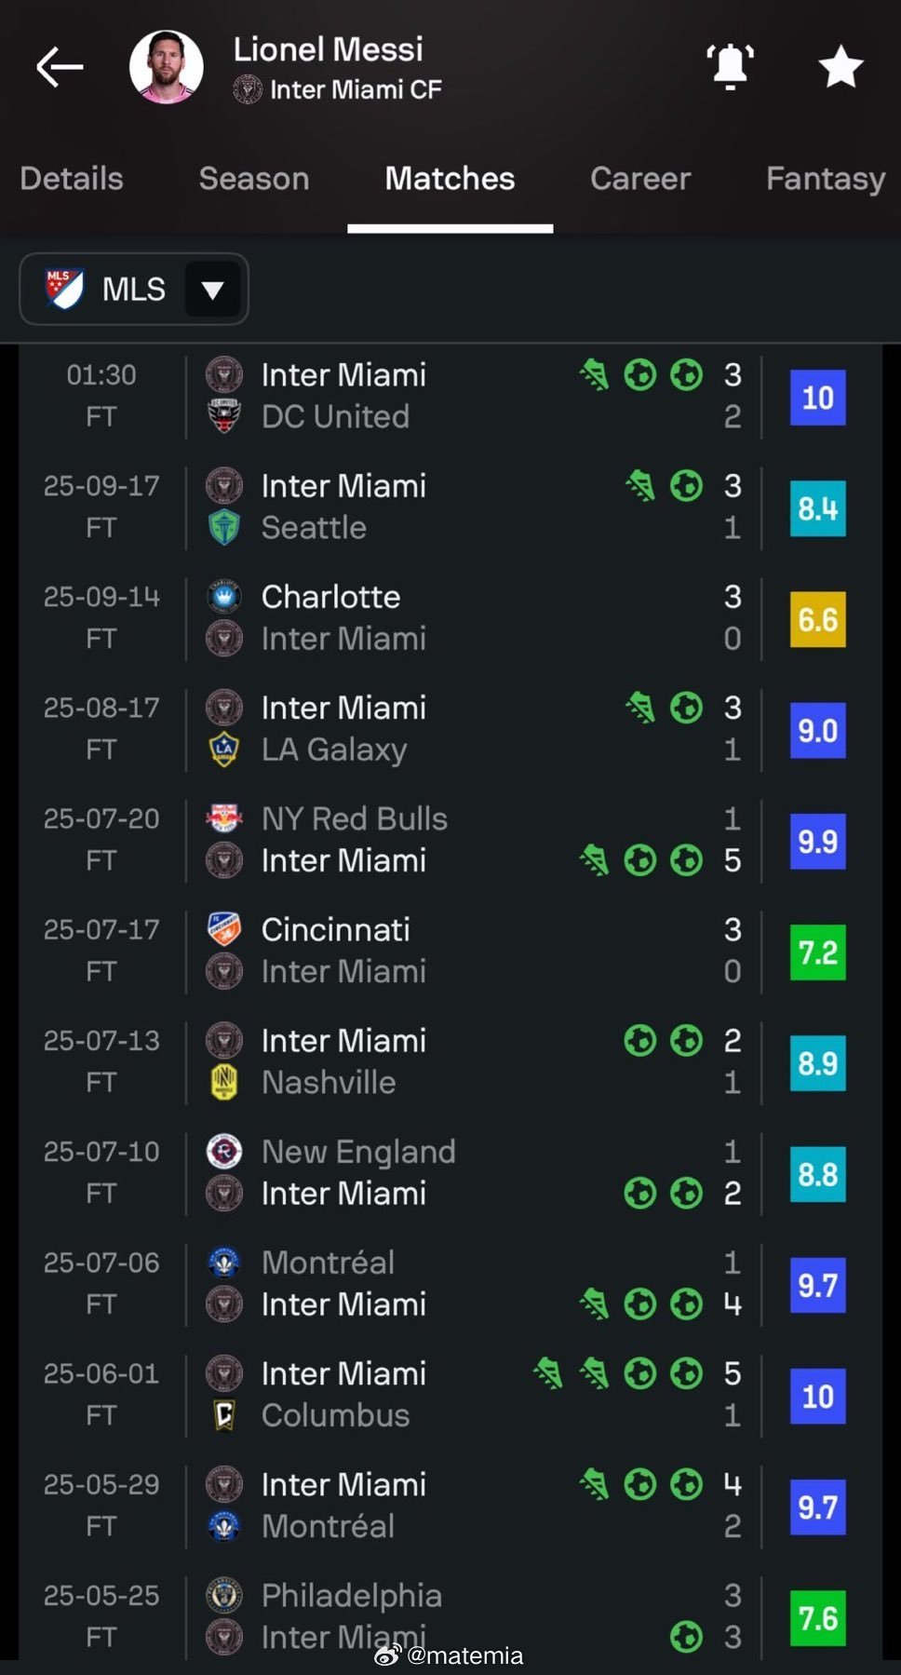Screen dimensions: 901x1675
Task: Open the Inter Miami vs Columbus match
Action: [x=450, y=1395]
